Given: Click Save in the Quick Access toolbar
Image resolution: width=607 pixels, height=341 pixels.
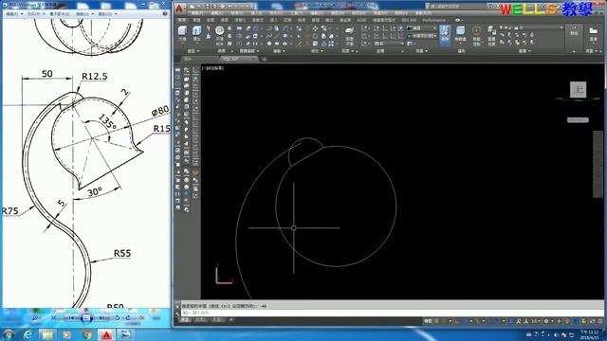Looking at the screenshot, I should pyautogui.click(x=207, y=7).
